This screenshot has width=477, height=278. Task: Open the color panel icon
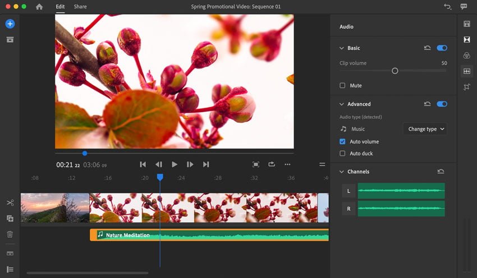(467, 55)
